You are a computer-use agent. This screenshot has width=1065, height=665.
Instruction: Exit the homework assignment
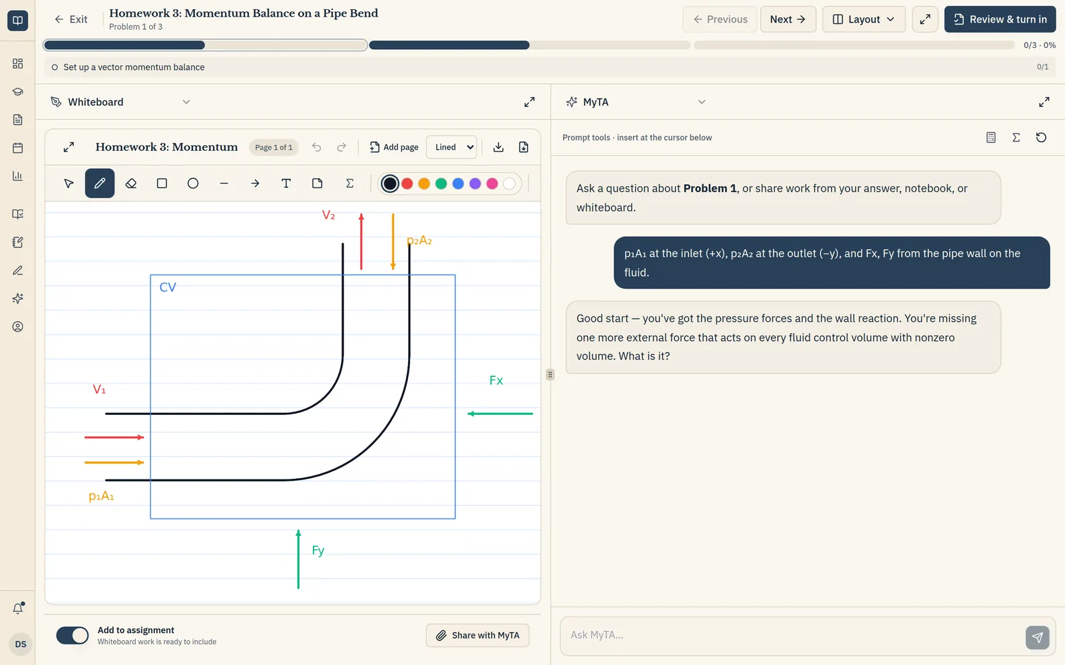(x=71, y=19)
